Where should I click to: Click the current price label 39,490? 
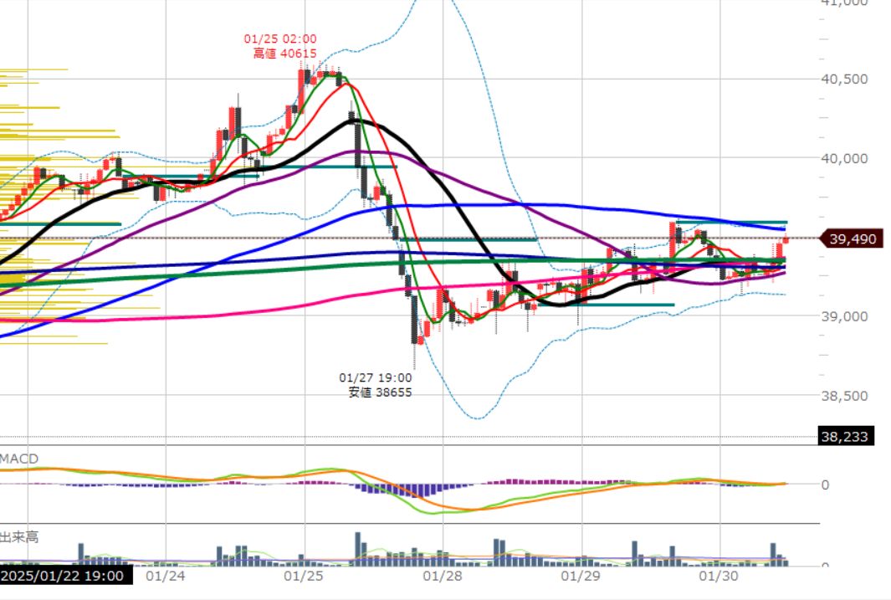point(851,238)
